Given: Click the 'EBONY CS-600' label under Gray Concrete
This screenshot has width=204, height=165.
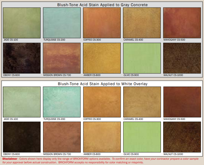Looking at the screenshot, I should [x=11, y=75].
